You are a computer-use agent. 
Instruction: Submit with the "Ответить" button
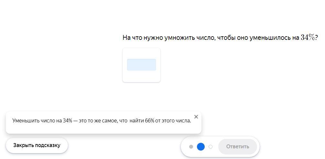pyautogui.click(x=237, y=147)
